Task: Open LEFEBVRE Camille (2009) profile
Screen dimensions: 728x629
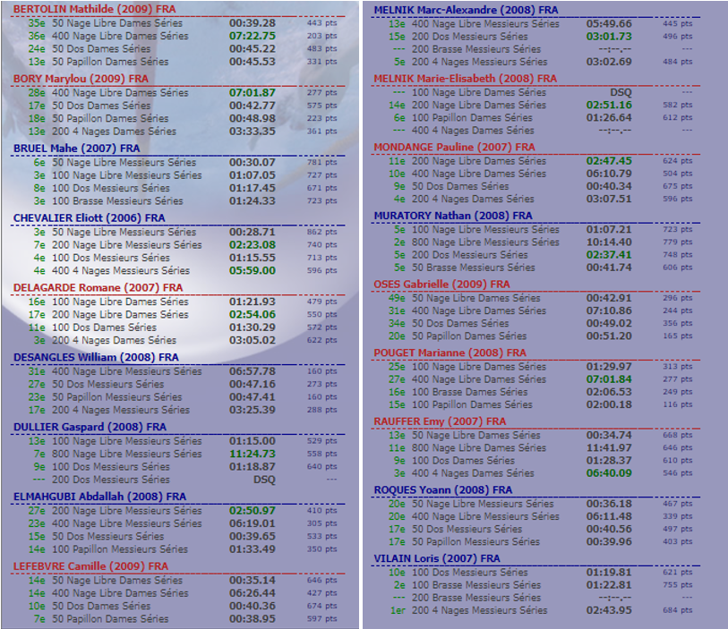Action: (x=90, y=566)
